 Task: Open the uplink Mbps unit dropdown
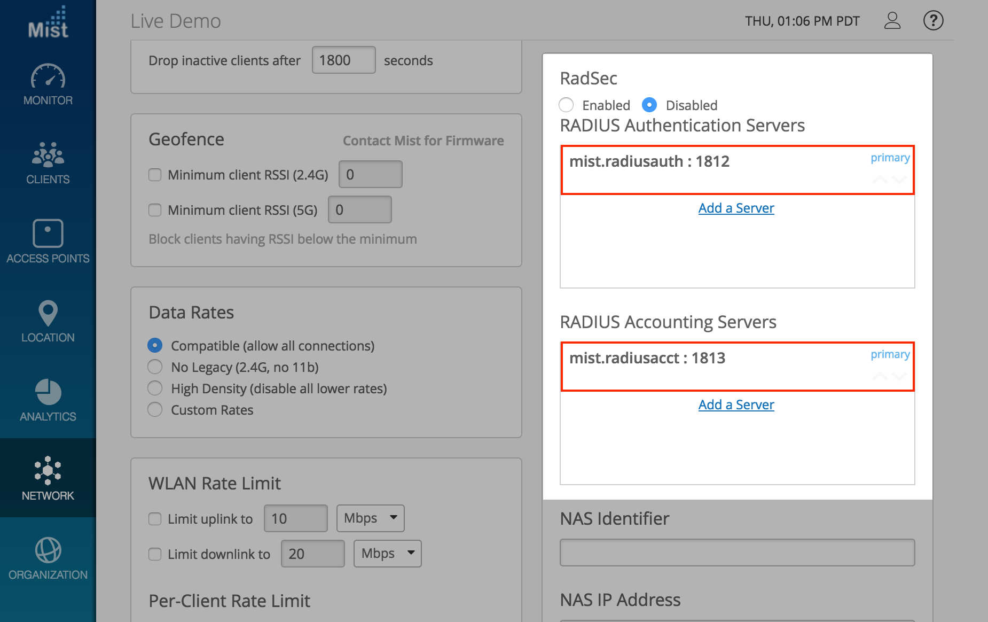(x=370, y=518)
